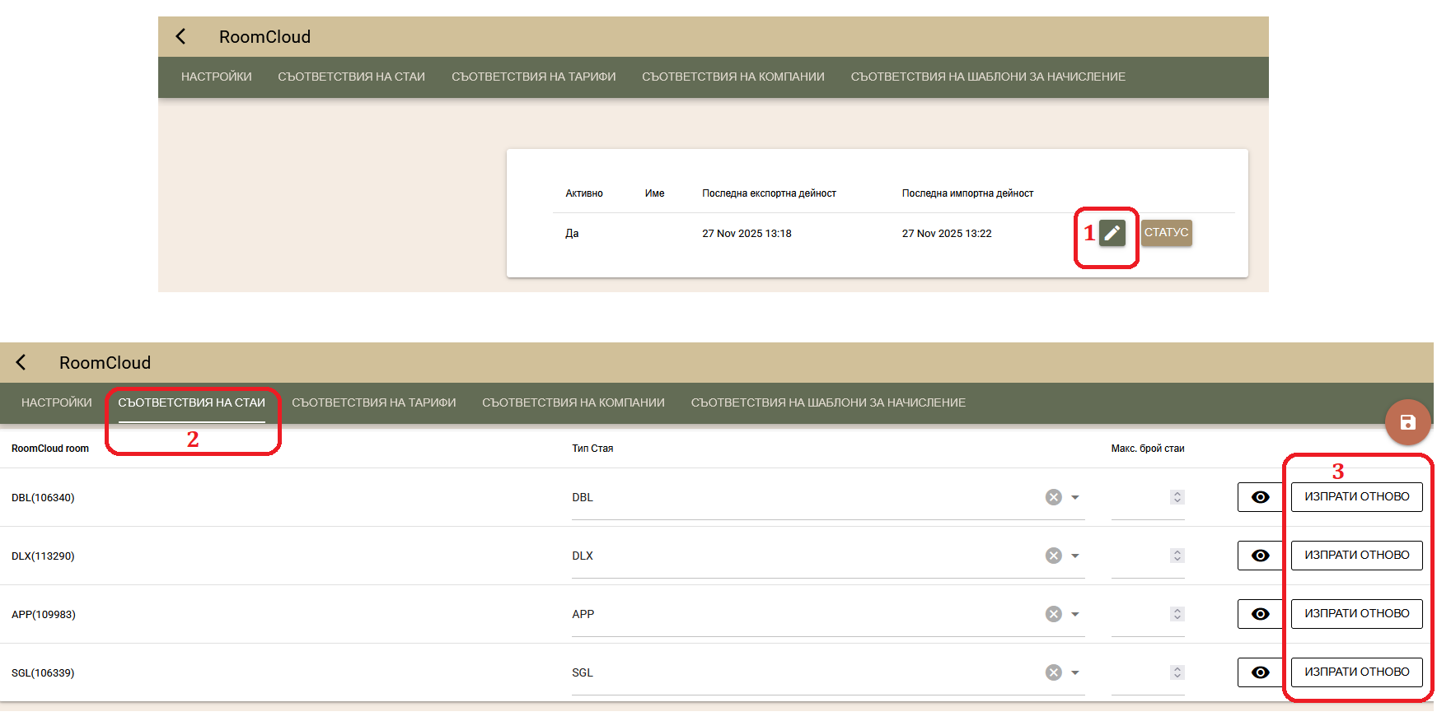Open СЪОТВЕТСТВИЯ НА ТАРИФИ in the upper window
Viewport: 1437px width, 721px height.
[x=534, y=77]
